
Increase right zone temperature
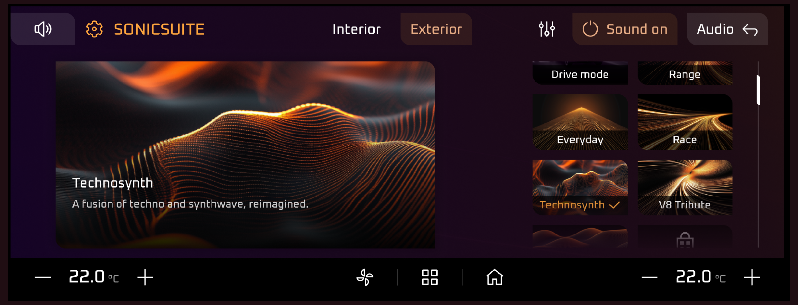tap(752, 277)
